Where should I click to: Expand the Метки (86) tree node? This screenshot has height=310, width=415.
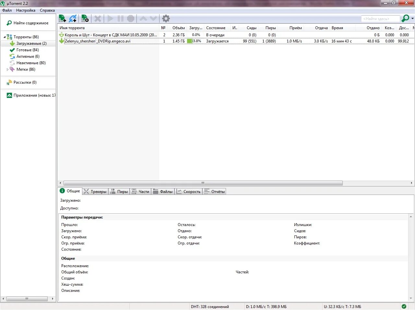pyautogui.click(x=8, y=69)
